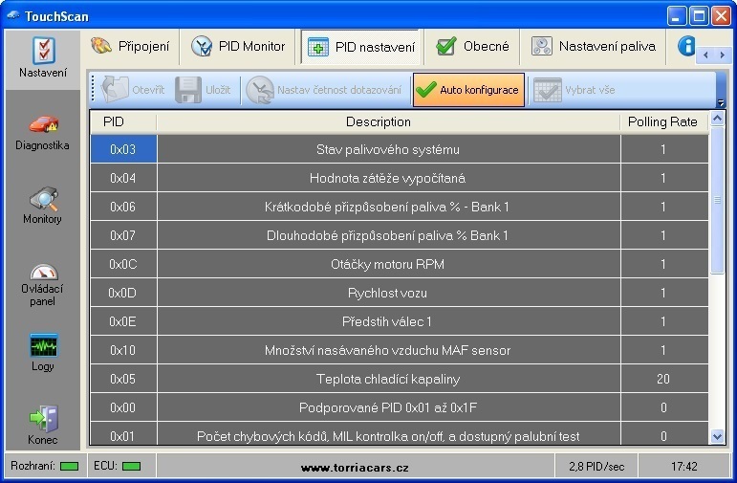This screenshot has width=737, height=483.
Task: Open toolbar overflow dropdown arrow
Action: tap(721, 102)
